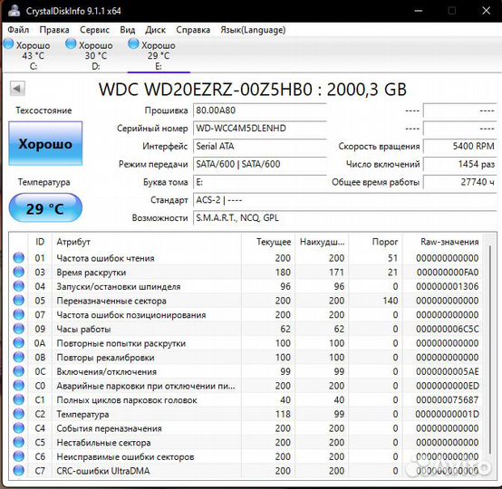The height and width of the screenshot is (489, 502).
Task: Click the total work time value 27740 ч
Action: pyautogui.click(x=460, y=182)
